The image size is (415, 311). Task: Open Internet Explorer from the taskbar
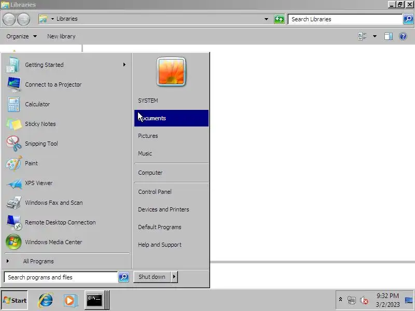pos(46,300)
